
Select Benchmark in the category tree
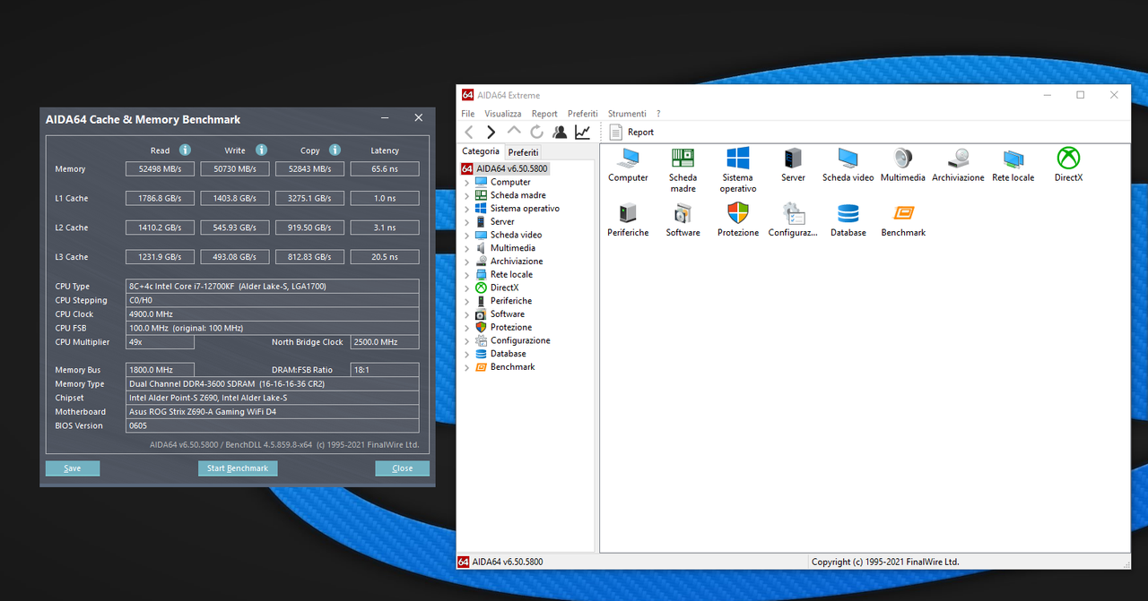[512, 367]
